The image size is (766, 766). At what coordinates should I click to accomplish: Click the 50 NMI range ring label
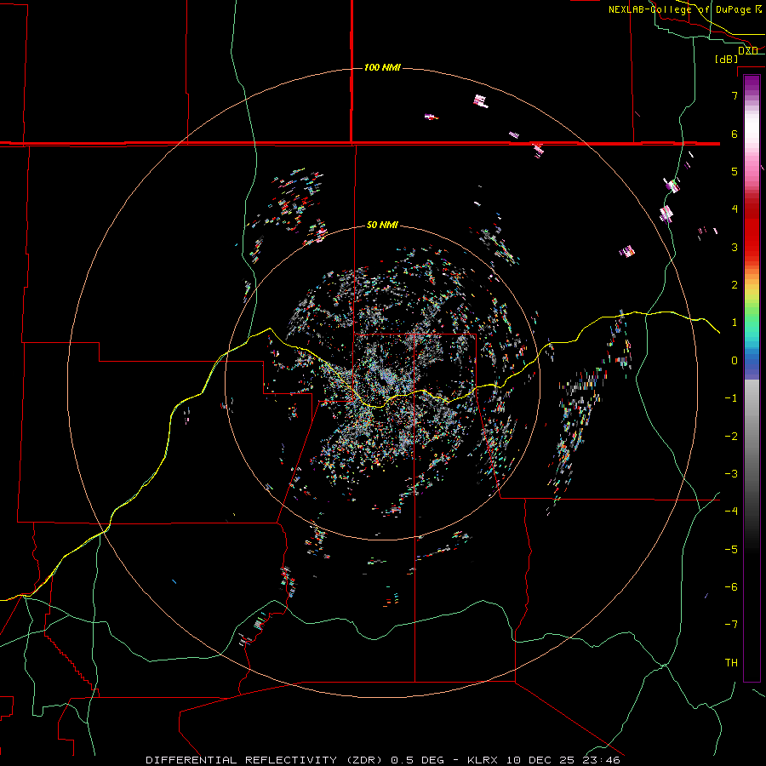(382, 225)
